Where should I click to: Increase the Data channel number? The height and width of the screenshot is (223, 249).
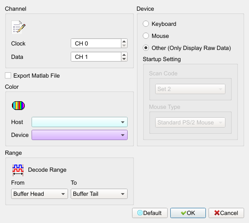click(x=124, y=54)
